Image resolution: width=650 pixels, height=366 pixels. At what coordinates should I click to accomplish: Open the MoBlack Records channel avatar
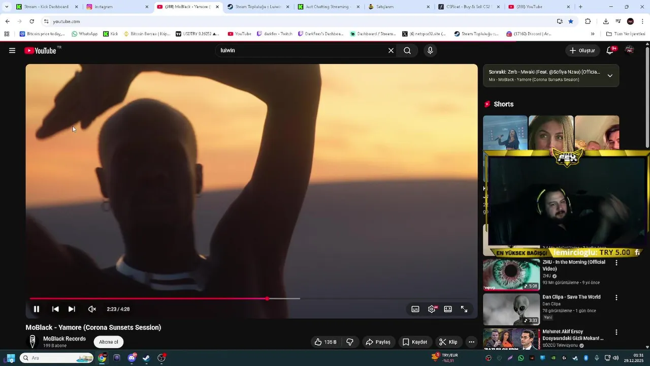pos(32,342)
